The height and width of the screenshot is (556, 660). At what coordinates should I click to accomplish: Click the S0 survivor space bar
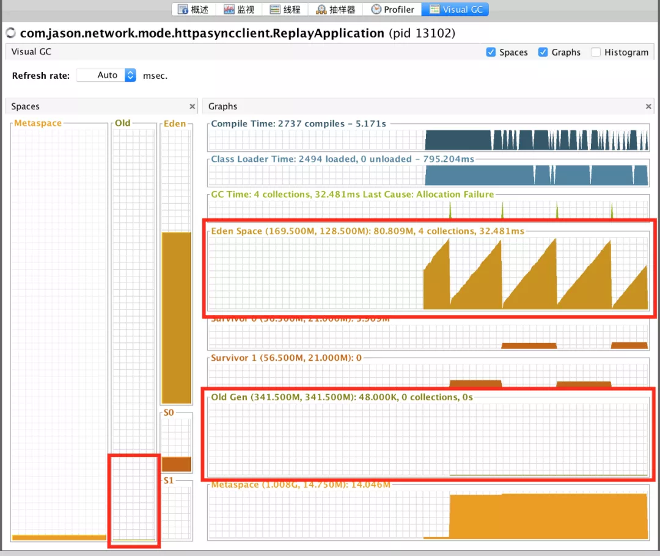click(x=177, y=464)
